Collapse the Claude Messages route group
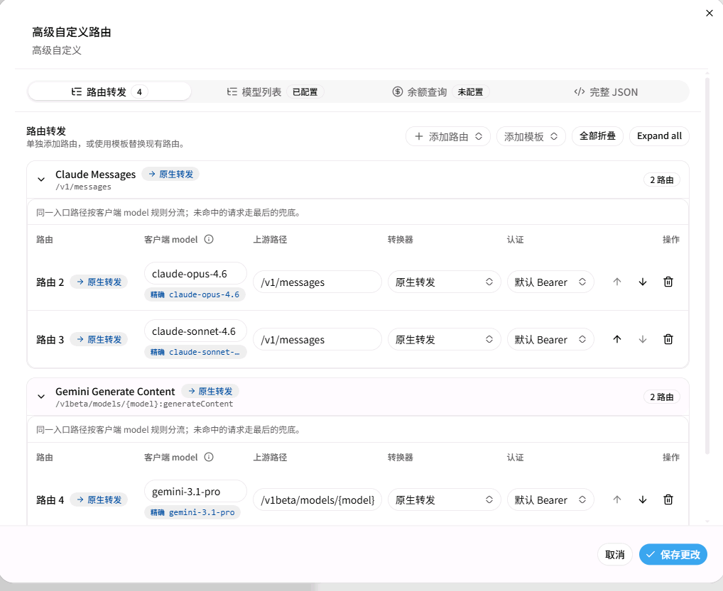The image size is (723, 591). pyautogui.click(x=41, y=179)
